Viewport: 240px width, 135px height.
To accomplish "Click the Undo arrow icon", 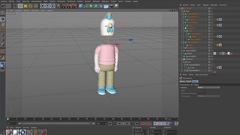I will pyautogui.click(x=4, y=6).
